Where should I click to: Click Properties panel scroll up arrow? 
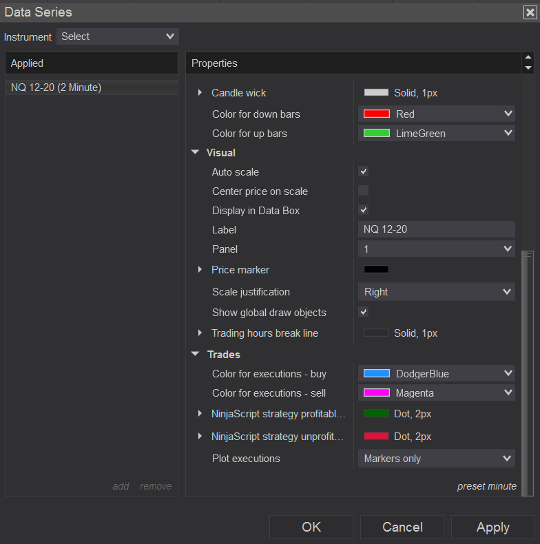[528, 59]
